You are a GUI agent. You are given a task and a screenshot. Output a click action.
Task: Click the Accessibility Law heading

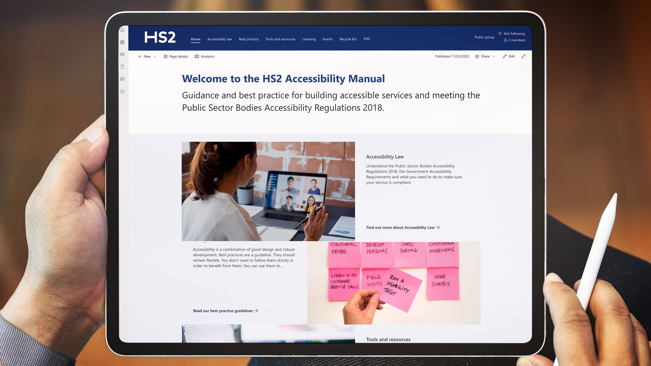pyautogui.click(x=385, y=157)
